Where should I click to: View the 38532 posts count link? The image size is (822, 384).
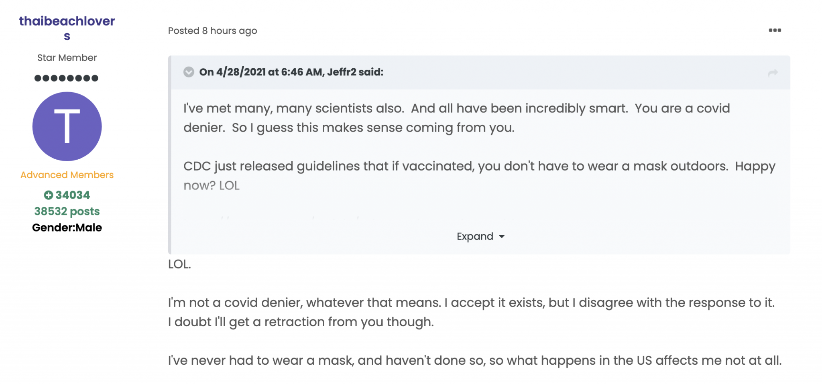(67, 211)
